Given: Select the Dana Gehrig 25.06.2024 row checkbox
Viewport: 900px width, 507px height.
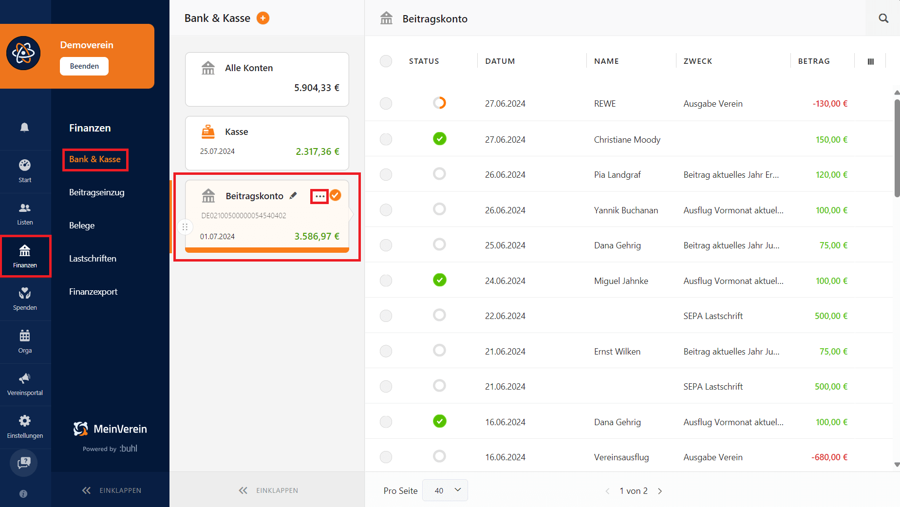Looking at the screenshot, I should 386,245.
